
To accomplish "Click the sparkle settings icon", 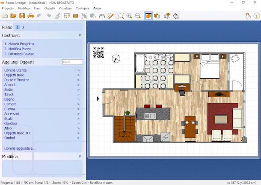I will tap(176, 16).
